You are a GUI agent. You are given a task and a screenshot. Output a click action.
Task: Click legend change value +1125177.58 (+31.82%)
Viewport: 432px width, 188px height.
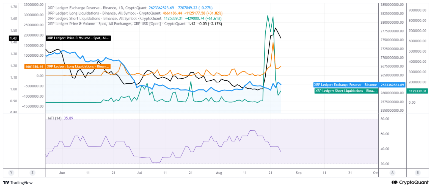pyautogui.click(x=203, y=13)
